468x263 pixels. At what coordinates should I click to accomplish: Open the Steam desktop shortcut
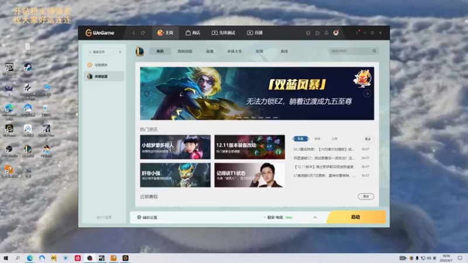(x=27, y=69)
